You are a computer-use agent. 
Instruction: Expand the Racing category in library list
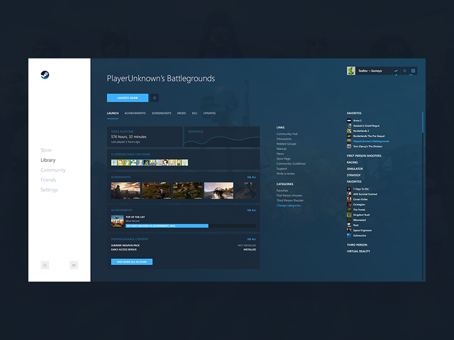[x=352, y=162]
